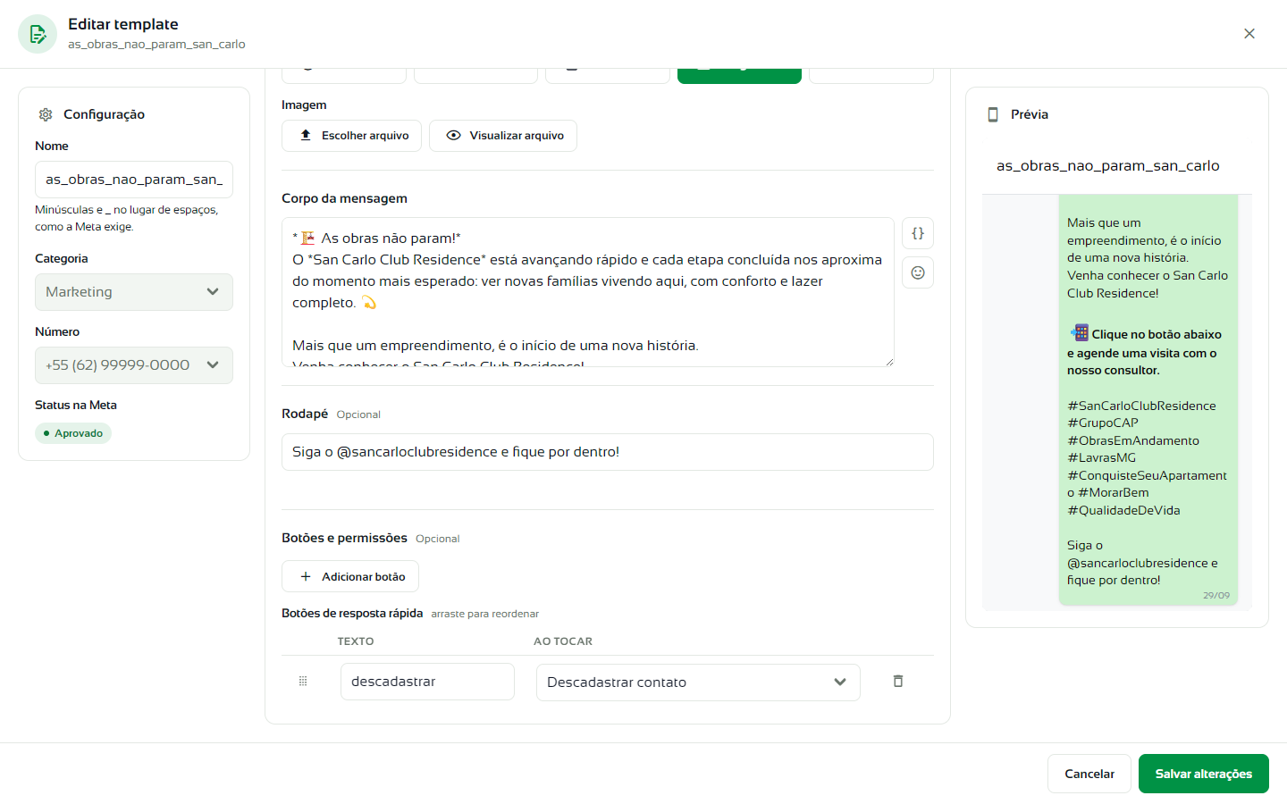Click the TEXTO column header

pyautogui.click(x=356, y=641)
